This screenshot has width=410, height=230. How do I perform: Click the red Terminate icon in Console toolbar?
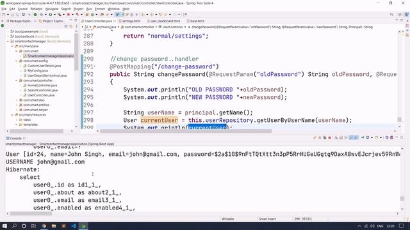point(329,138)
